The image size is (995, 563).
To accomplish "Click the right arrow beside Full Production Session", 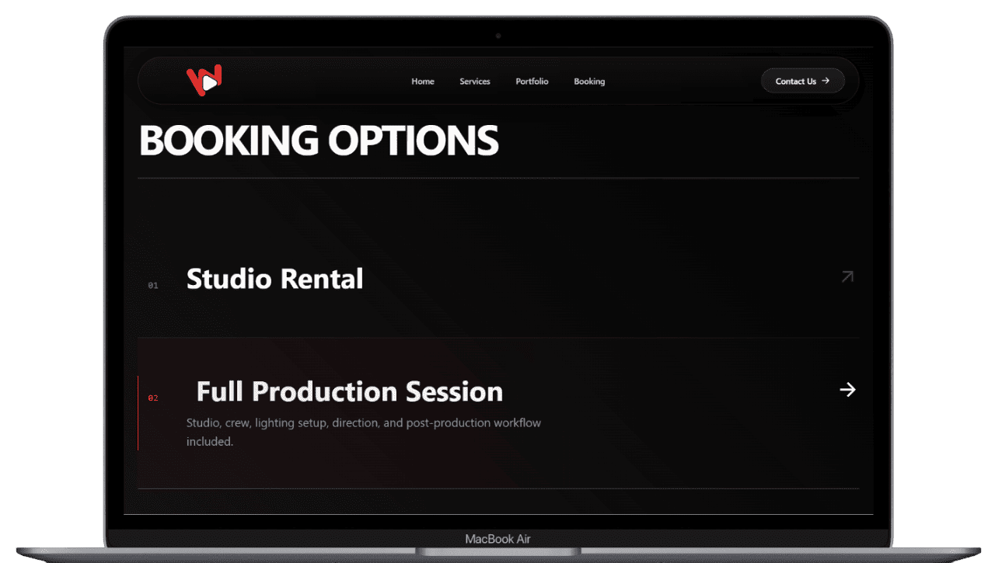I will [847, 390].
